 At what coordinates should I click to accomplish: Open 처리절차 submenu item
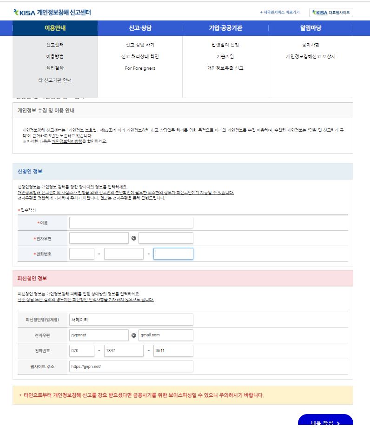click(x=55, y=68)
